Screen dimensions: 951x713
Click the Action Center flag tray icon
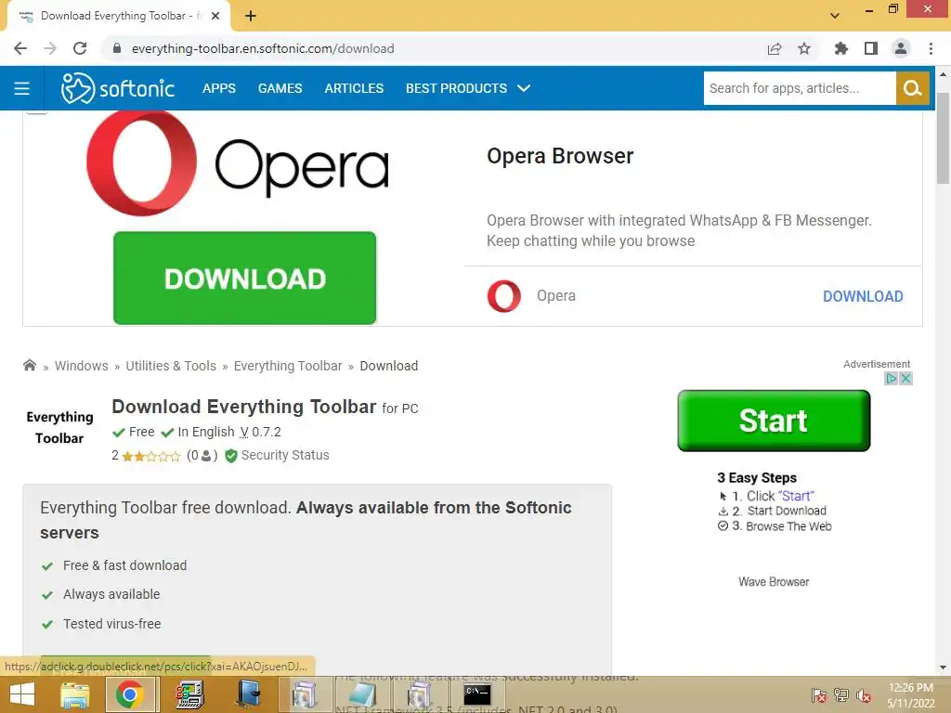pyautogui.click(x=819, y=695)
